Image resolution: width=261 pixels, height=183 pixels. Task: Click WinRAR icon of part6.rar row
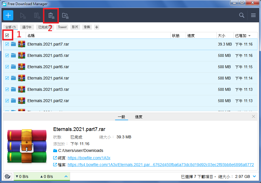(22, 67)
